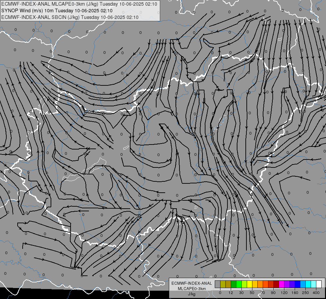Click the MLCAPE0-3km (J/kg) header line
This screenshot has height=299, width=326.
point(79,4)
